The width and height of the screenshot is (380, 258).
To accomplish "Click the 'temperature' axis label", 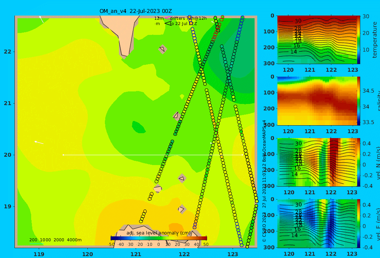I will coord(375,40).
